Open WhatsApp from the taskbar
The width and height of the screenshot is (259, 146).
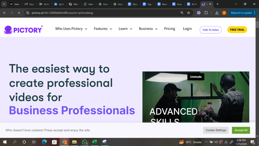[85, 142]
